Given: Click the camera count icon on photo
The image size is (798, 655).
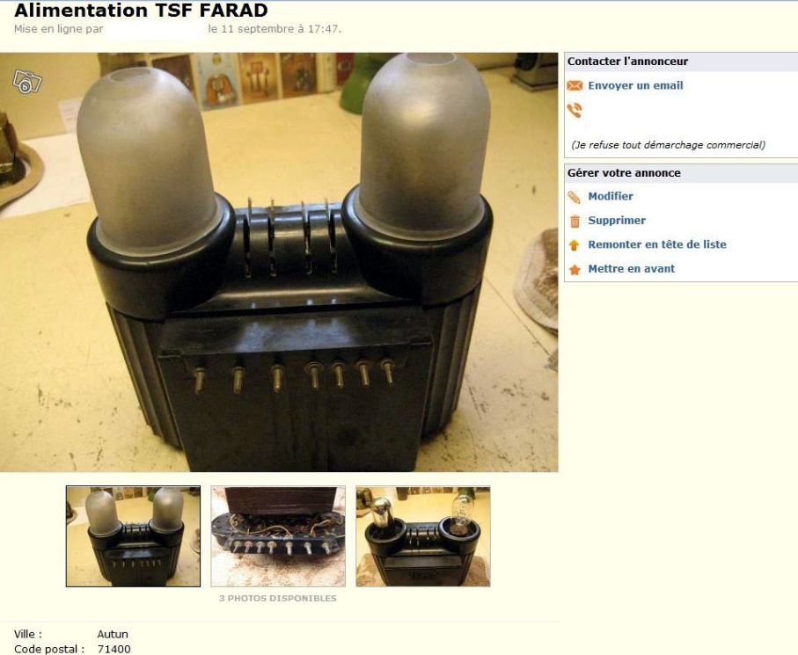Looking at the screenshot, I should coord(27,82).
